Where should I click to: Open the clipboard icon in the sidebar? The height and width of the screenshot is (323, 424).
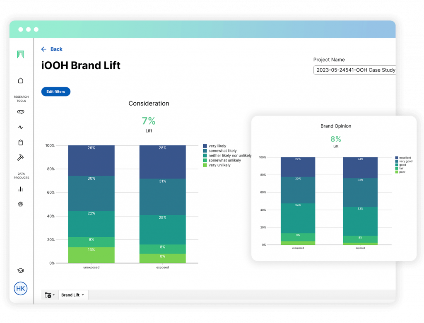point(20,142)
